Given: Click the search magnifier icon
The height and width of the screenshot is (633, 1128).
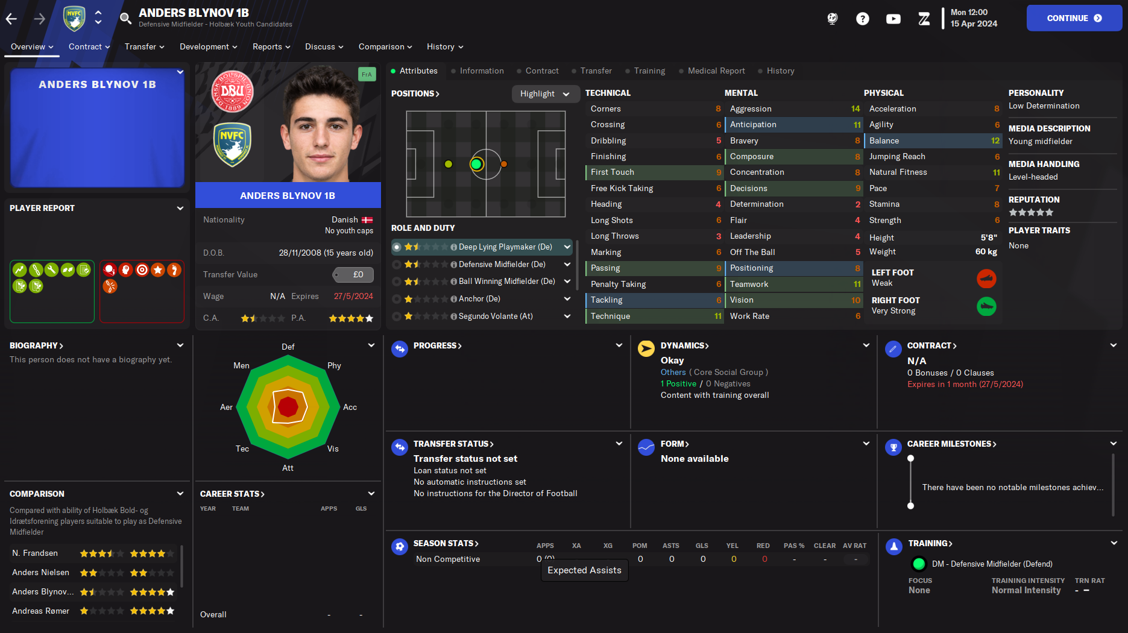Looking at the screenshot, I should pyautogui.click(x=125, y=18).
